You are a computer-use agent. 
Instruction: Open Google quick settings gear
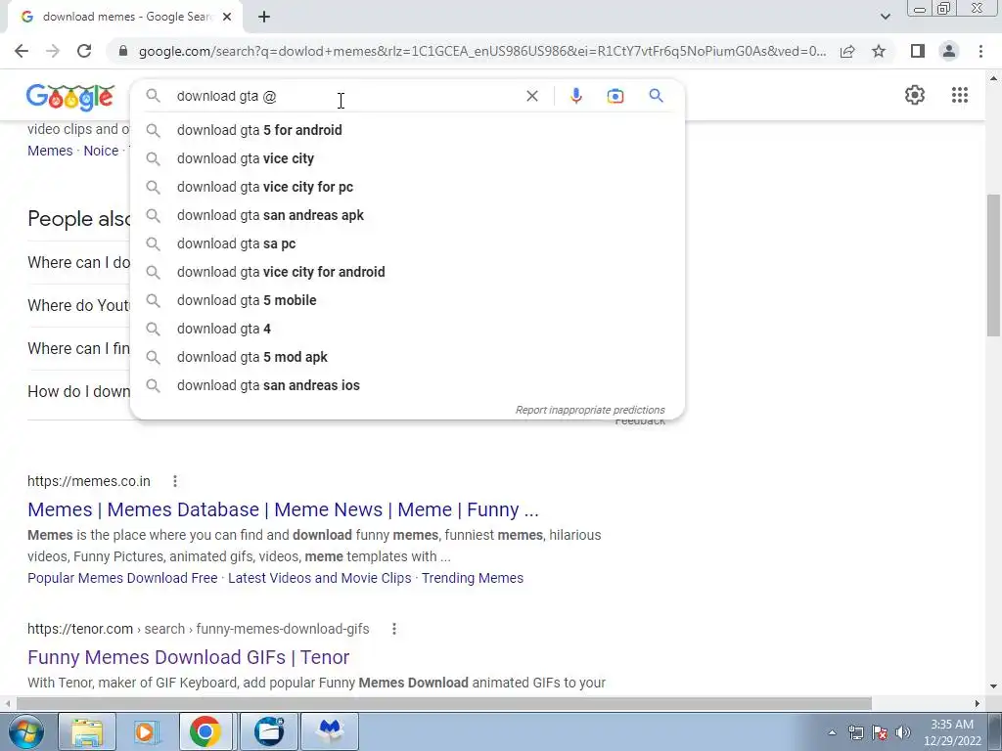[915, 95]
